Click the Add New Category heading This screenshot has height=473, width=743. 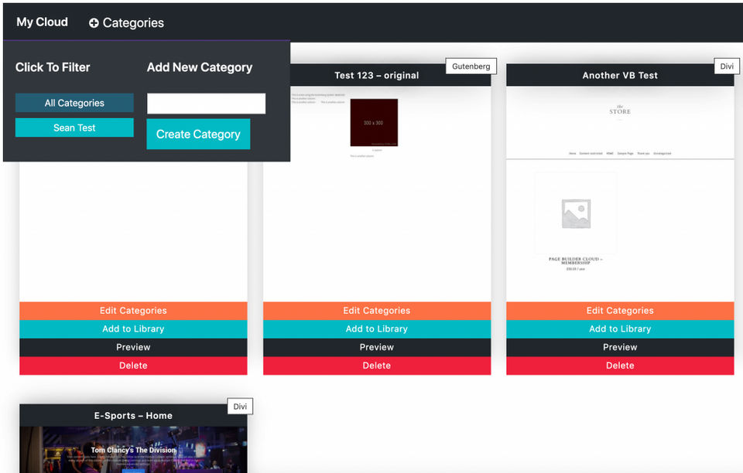(200, 68)
